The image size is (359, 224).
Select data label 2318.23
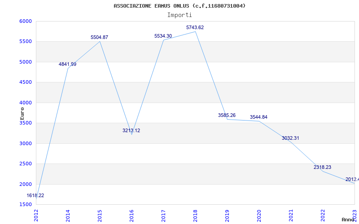click(322, 167)
